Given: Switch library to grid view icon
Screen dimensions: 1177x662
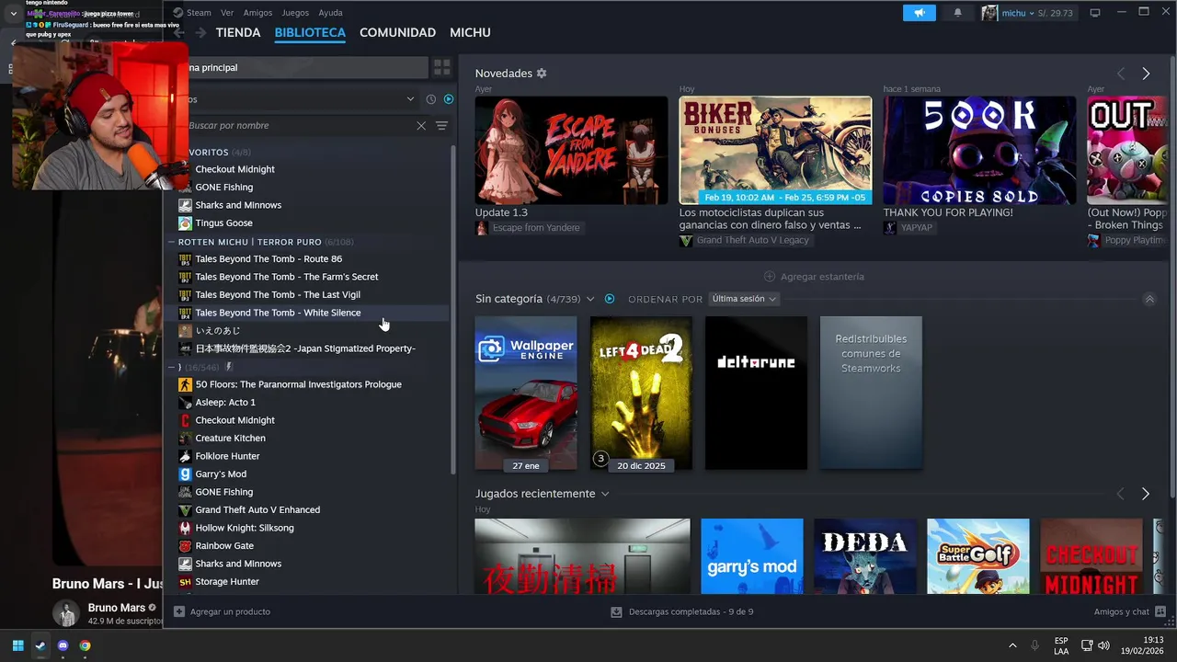Looking at the screenshot, I should click(x=442, y=67).
